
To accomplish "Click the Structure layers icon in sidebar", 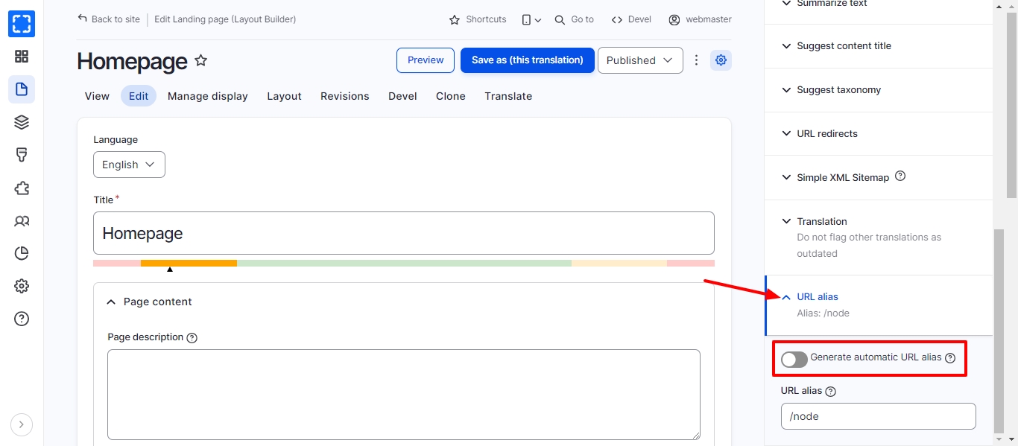I will click(x=22, y=122).
